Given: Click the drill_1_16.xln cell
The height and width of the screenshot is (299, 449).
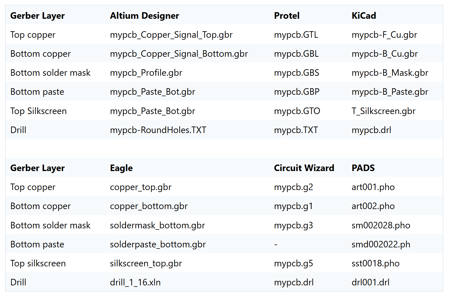Looking at the screenshot, I should pyautogui.click(x=135, y=282).
